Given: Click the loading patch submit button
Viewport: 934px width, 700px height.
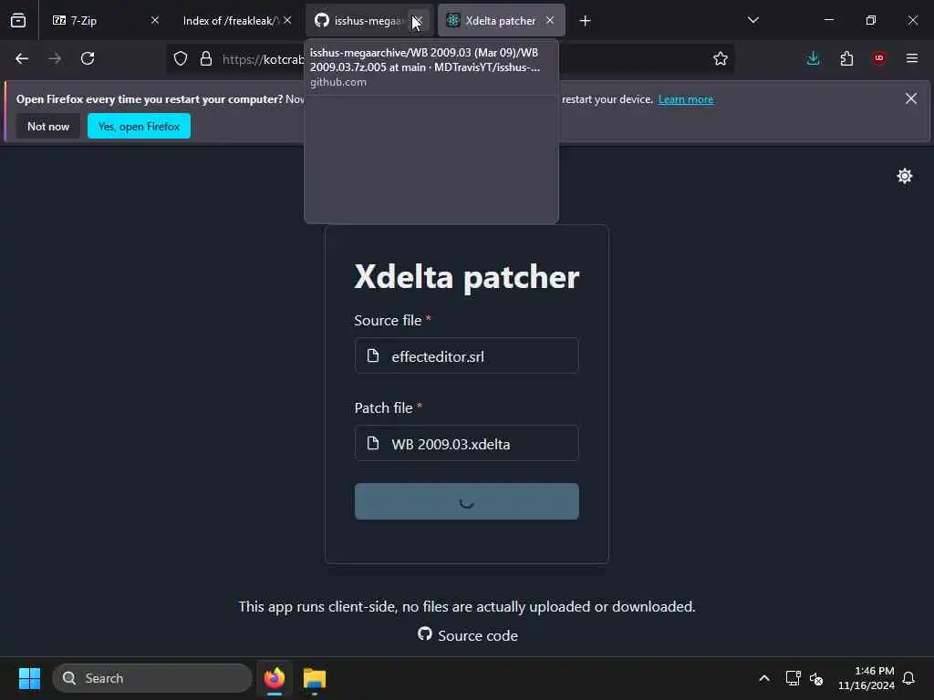Looking at the screenshot, I should pos(466,501).
